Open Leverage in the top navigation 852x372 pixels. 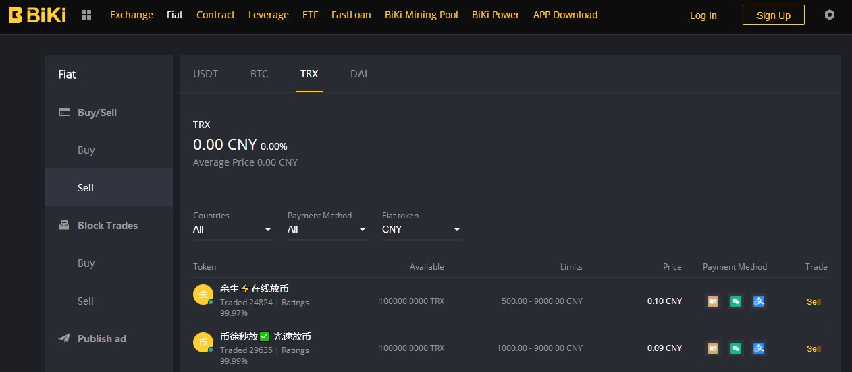coord(269,15)
